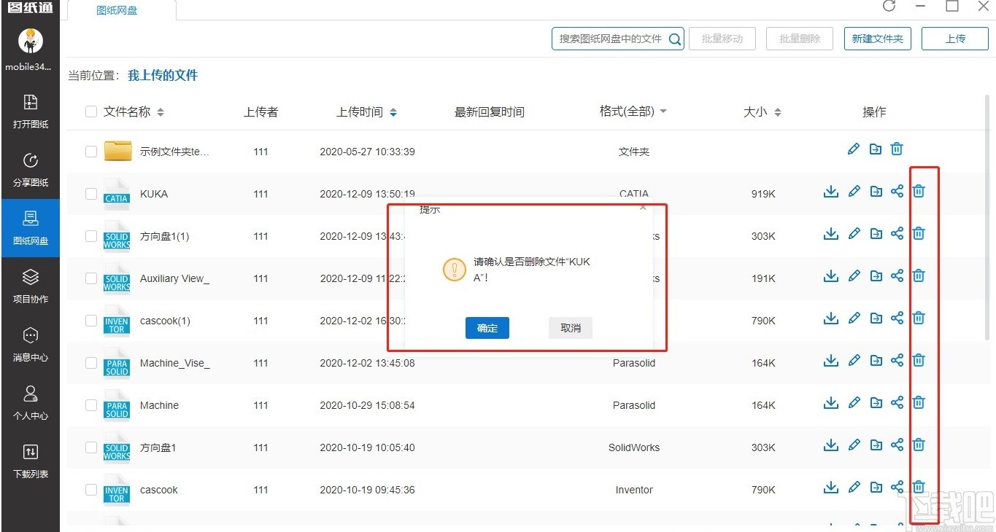
Task: Switch to the 图纸网盘 tab
Action: [x=118, y=10]
